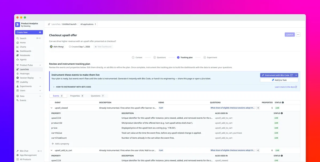Switch to the Properties tab

[x=77, y=96]
